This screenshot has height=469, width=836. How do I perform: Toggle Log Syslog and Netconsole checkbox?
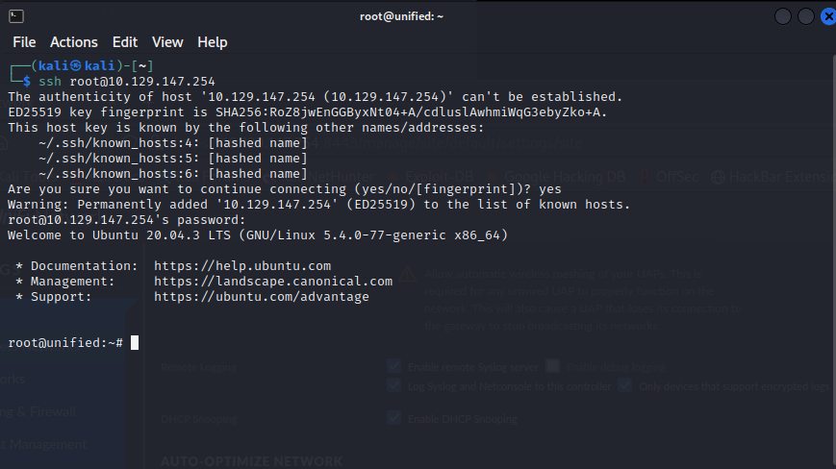coord(393,385)
